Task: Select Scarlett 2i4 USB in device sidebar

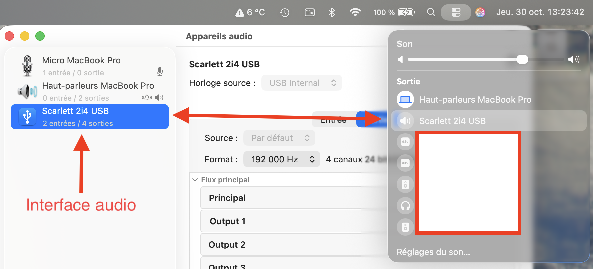Action: [89, 117]
